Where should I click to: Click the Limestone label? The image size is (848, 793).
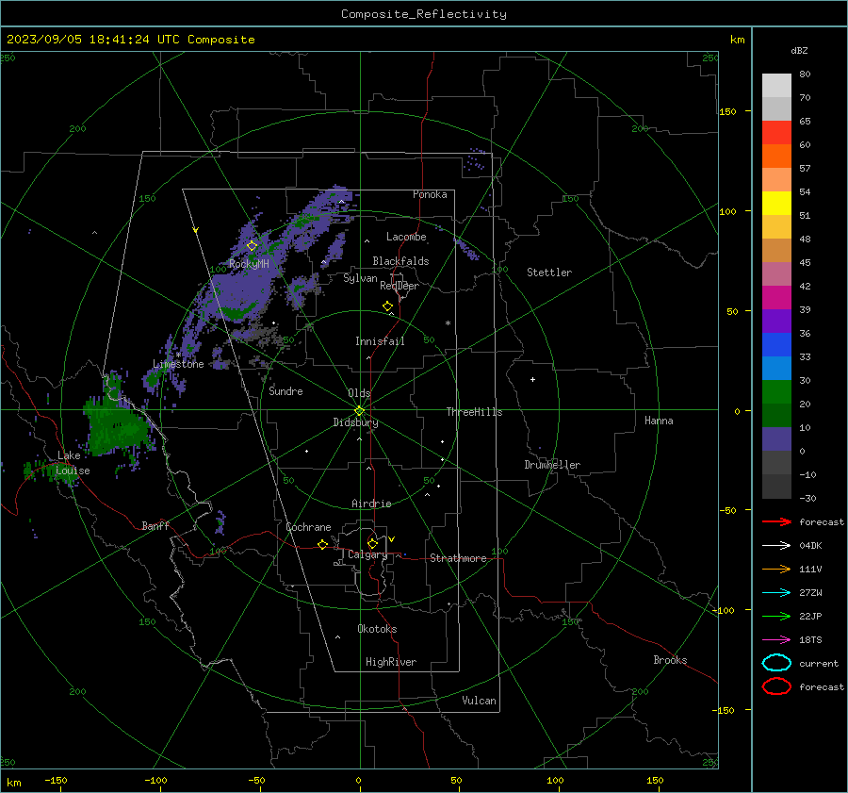coord(178,364)
